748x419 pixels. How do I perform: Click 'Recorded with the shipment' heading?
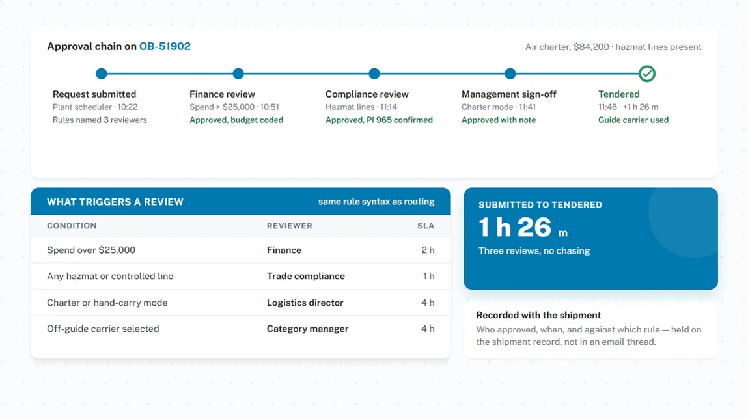(x=538, y=315)
